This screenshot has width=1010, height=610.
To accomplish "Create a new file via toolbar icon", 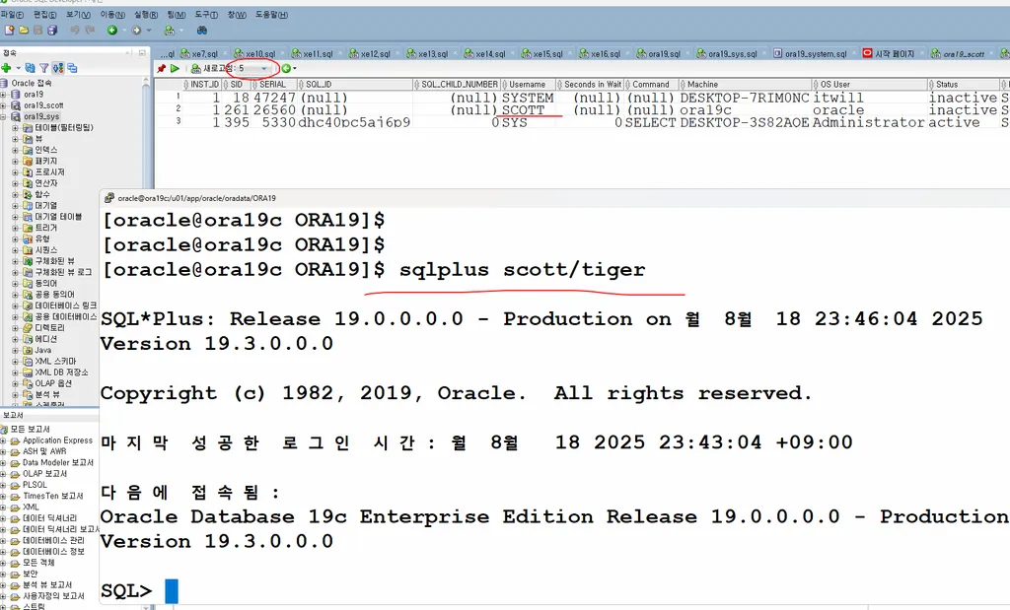I will tap(9, 30).
